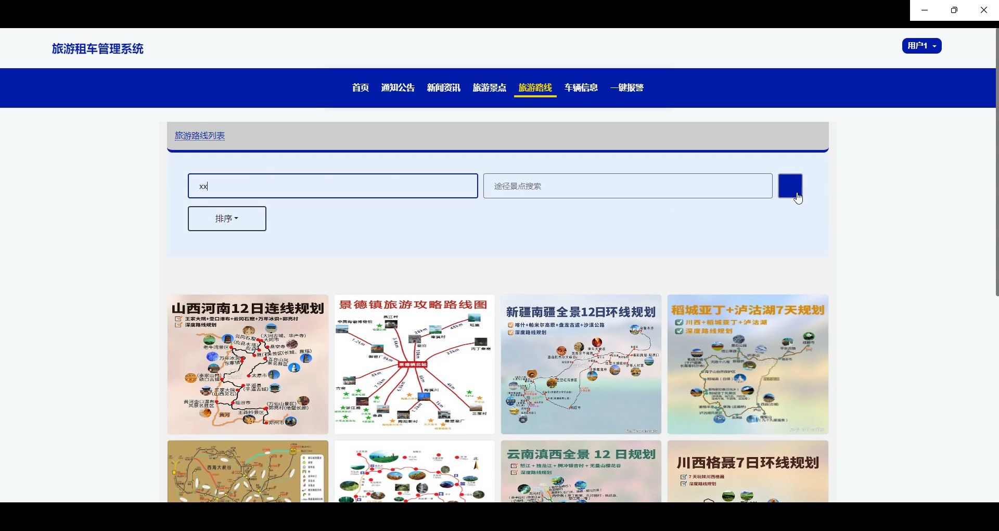The image size is (999, 531).
Task: Click the blue search button
Action: tap(790, 186)
